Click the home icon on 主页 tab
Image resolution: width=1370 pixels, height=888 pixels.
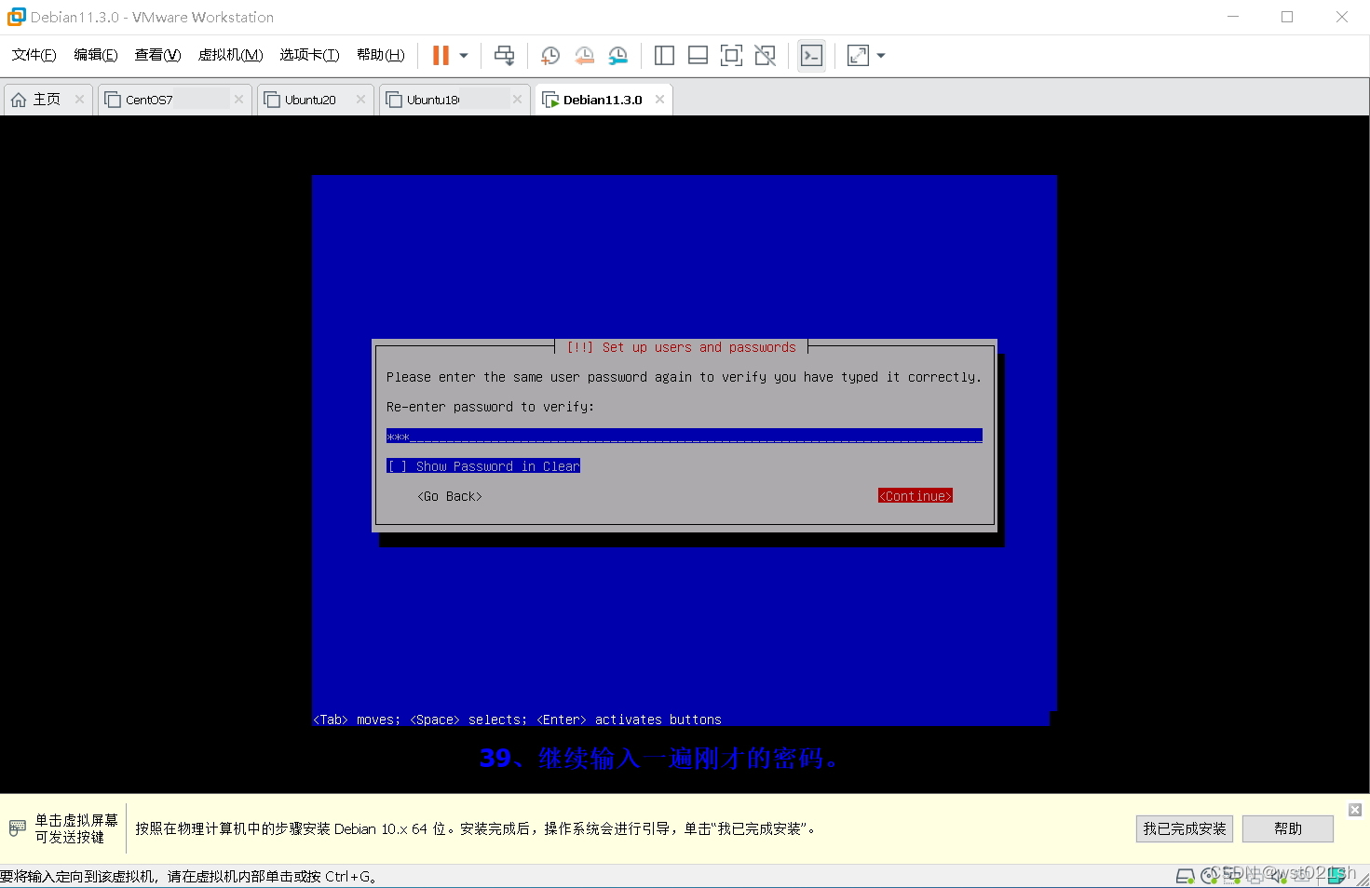point(19,100)
